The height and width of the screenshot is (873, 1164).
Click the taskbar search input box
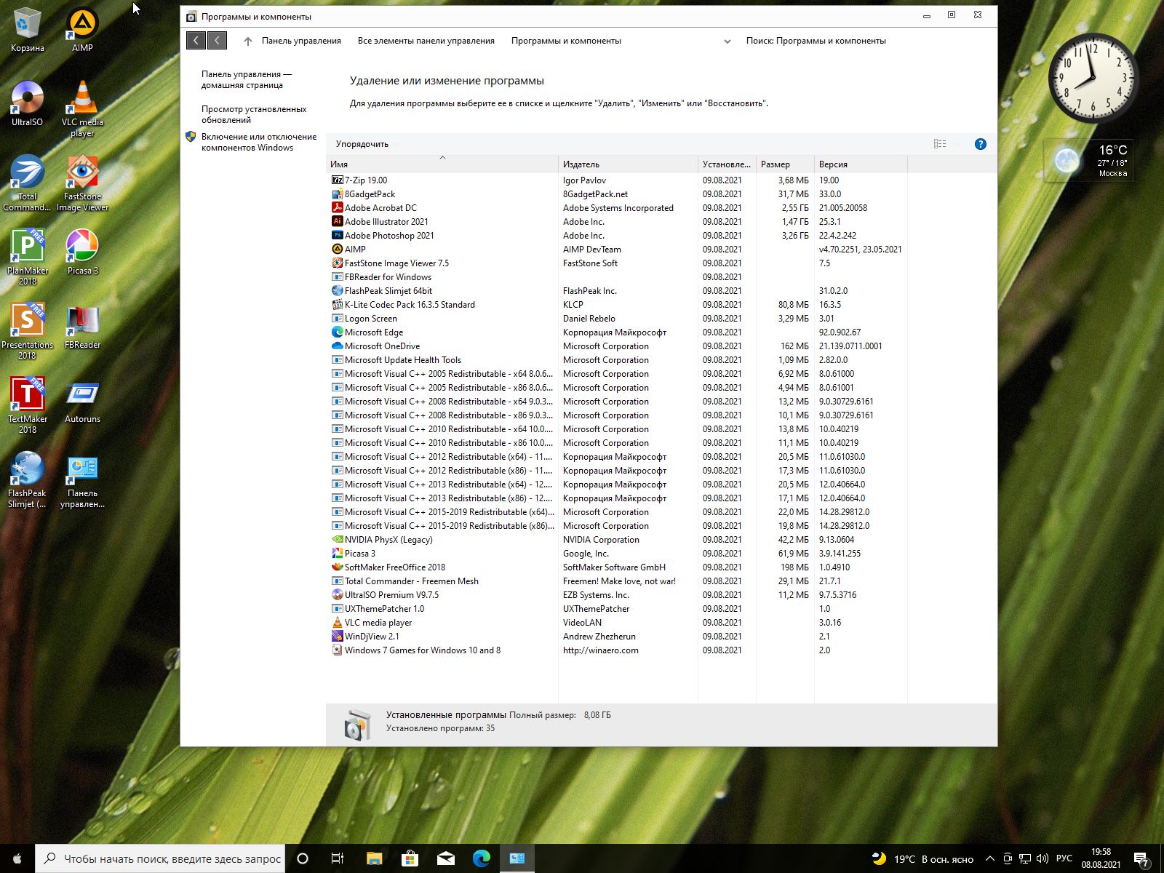(x=171, y=858)
